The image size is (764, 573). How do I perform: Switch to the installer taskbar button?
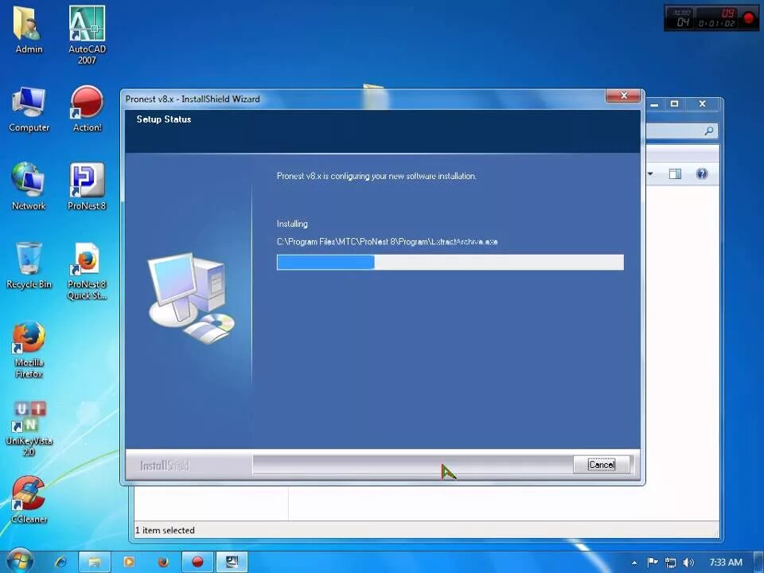coord(232,562)
